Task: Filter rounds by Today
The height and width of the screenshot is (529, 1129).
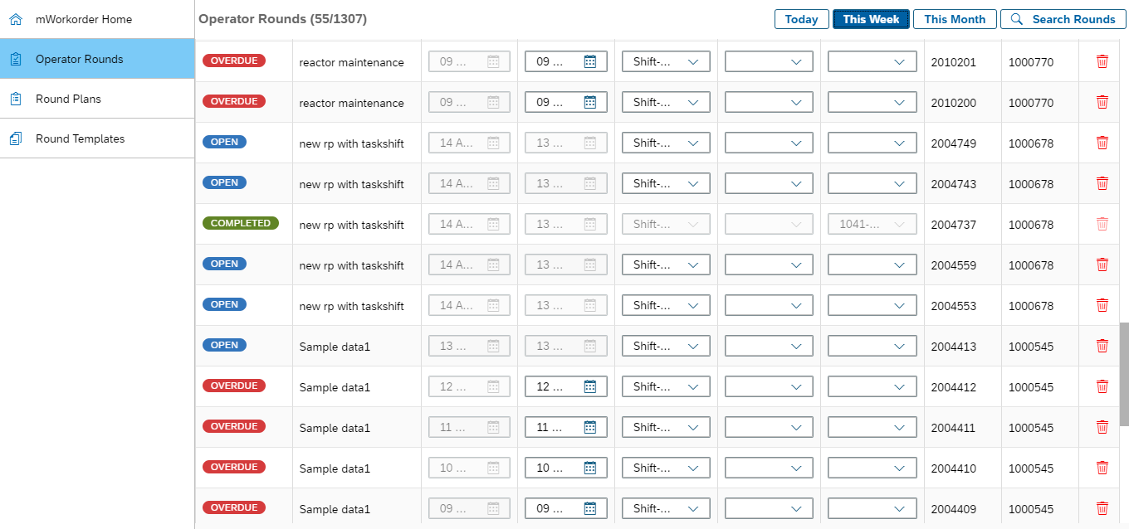Action: (801, 19)
